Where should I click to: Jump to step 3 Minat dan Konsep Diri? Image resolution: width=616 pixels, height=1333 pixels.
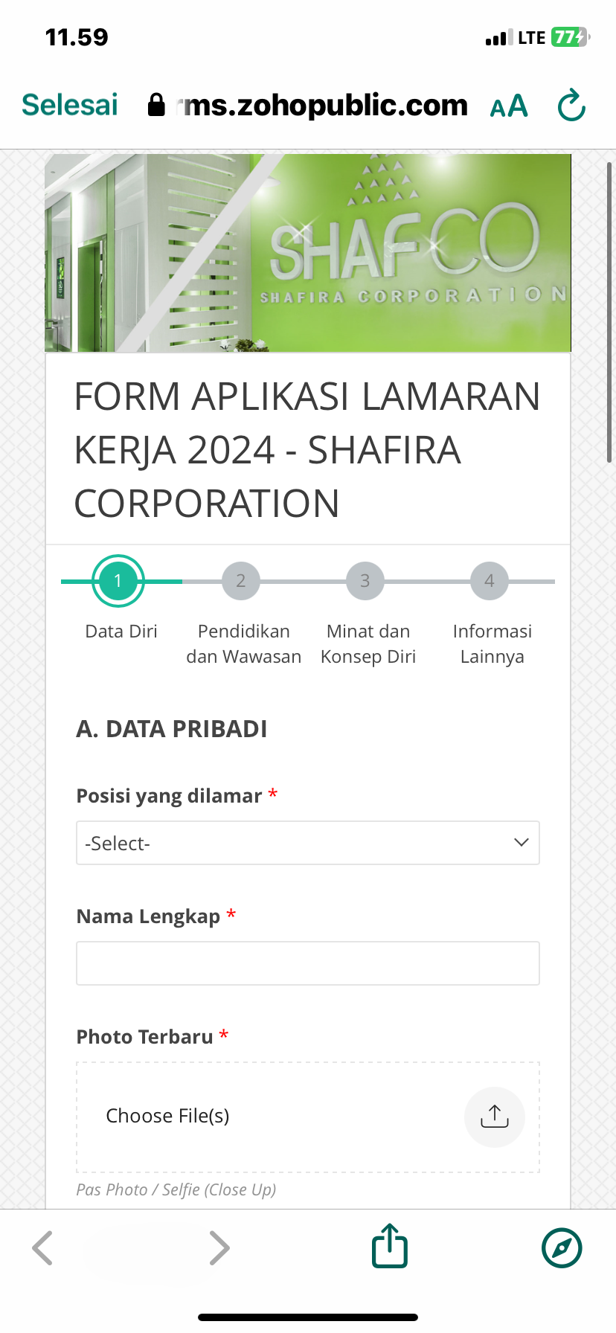point(365,581)
